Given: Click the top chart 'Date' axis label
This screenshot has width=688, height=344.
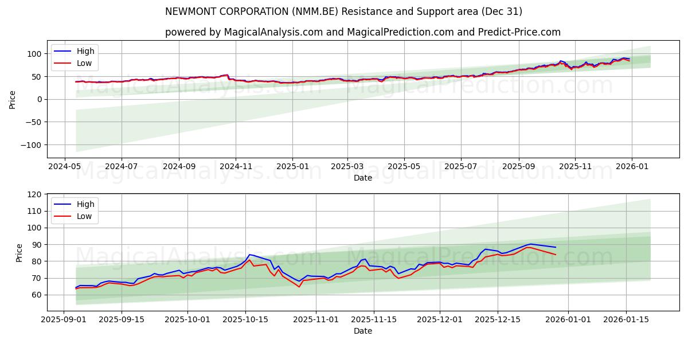Looking at the screenshot, I should [x=363, y=178].
